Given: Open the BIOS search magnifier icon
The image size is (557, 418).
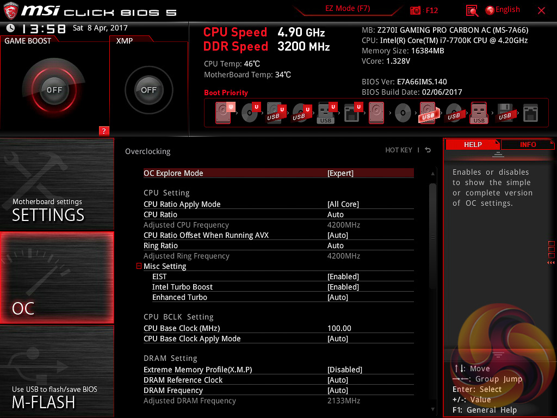Looking at the screenshot, I should pos(472,10).
